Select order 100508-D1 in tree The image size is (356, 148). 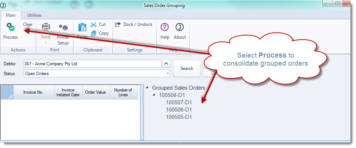click(x=172, y=95)
